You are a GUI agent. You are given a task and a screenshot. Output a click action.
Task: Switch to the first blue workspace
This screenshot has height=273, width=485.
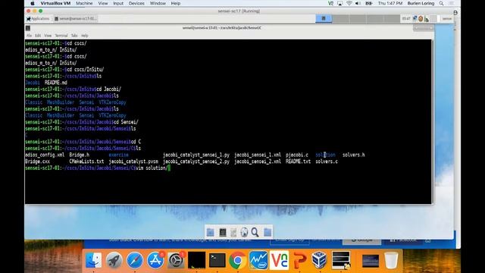click(324, 18)
